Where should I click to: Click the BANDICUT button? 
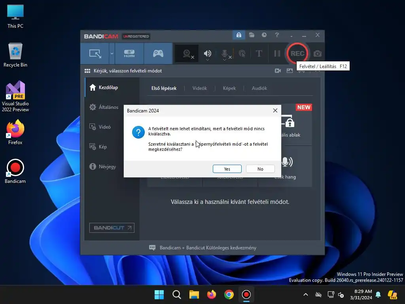click(112, 228)
